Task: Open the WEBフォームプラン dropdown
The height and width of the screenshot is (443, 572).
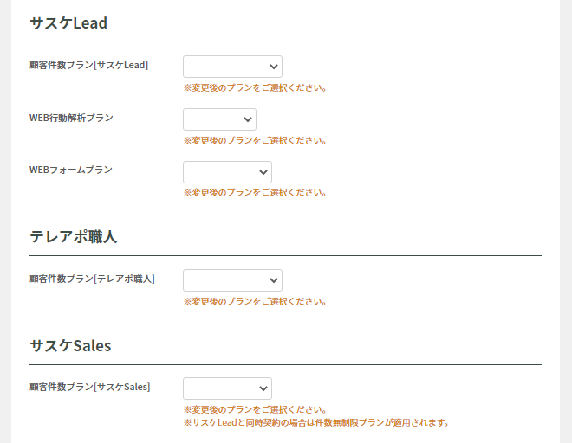Action: point(227,172)
